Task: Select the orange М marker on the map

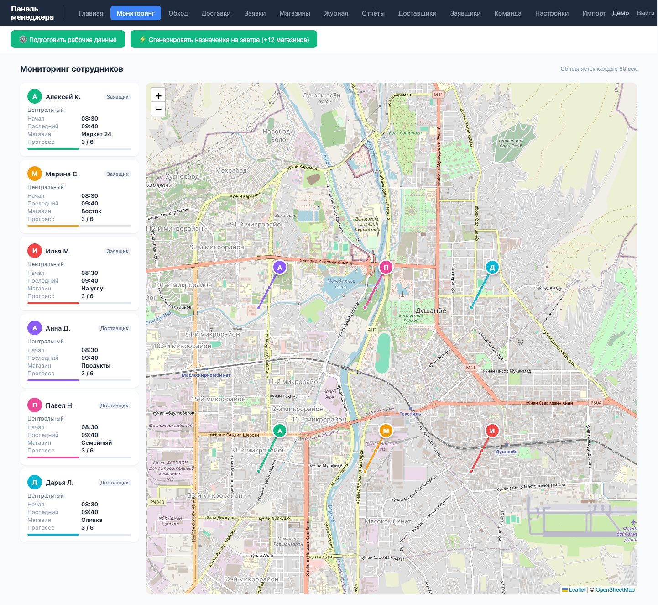Action: pyautogui.click(x=386, y=431)
